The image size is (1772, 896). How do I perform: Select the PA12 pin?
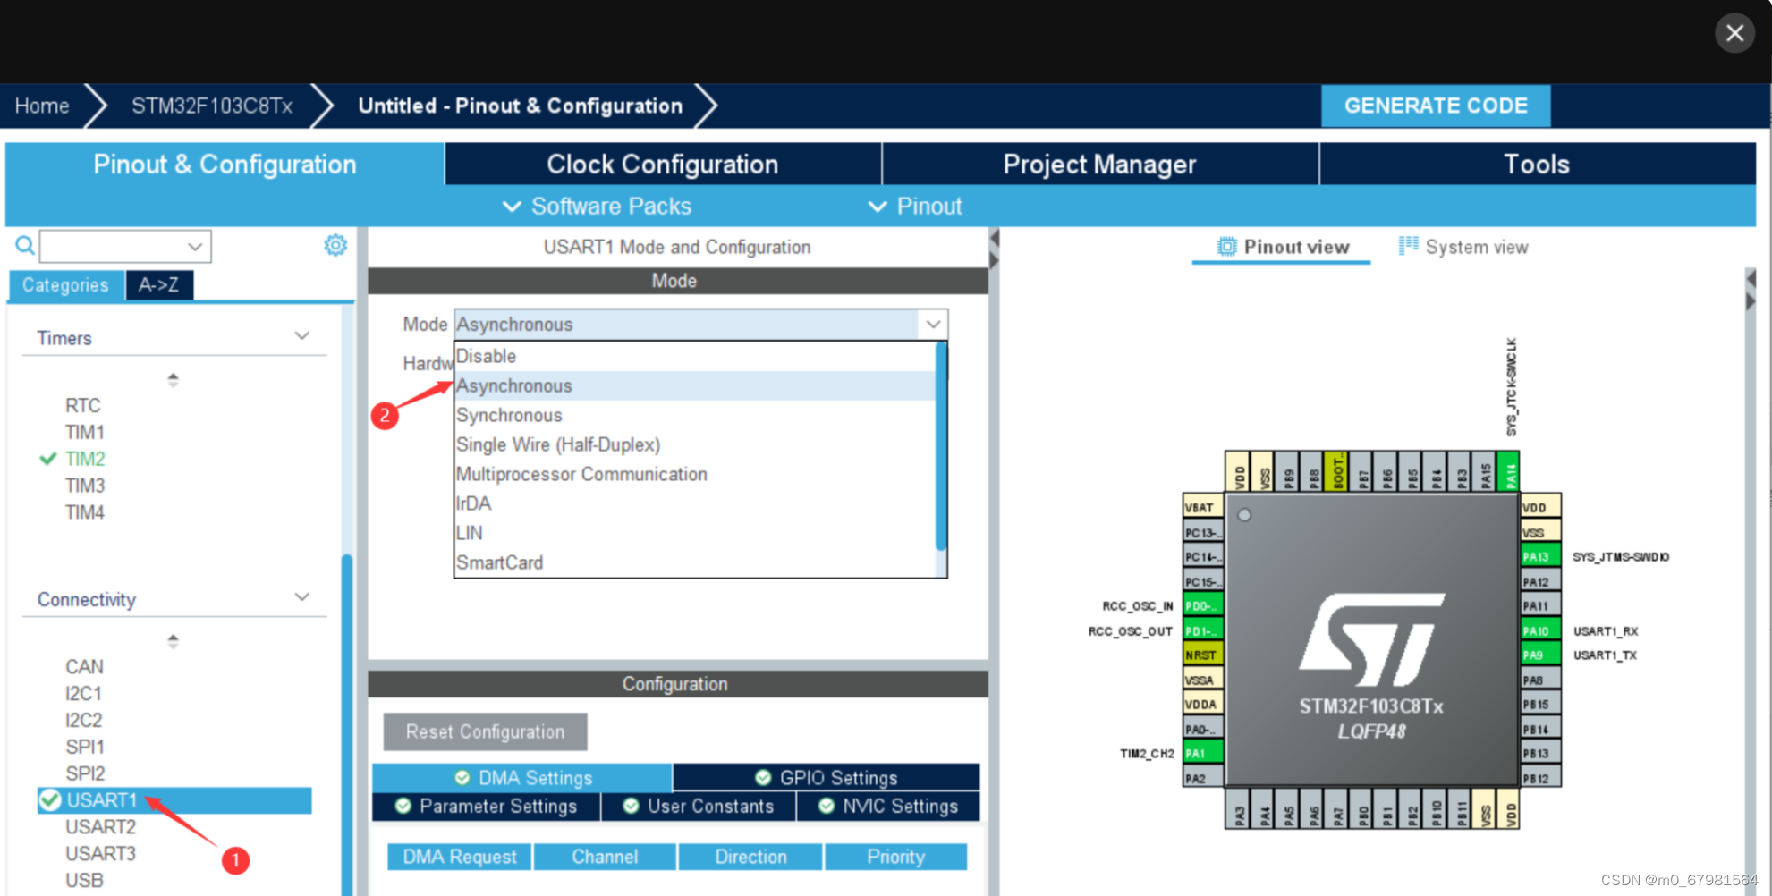pyautogui.click(x=1540, y=582)
